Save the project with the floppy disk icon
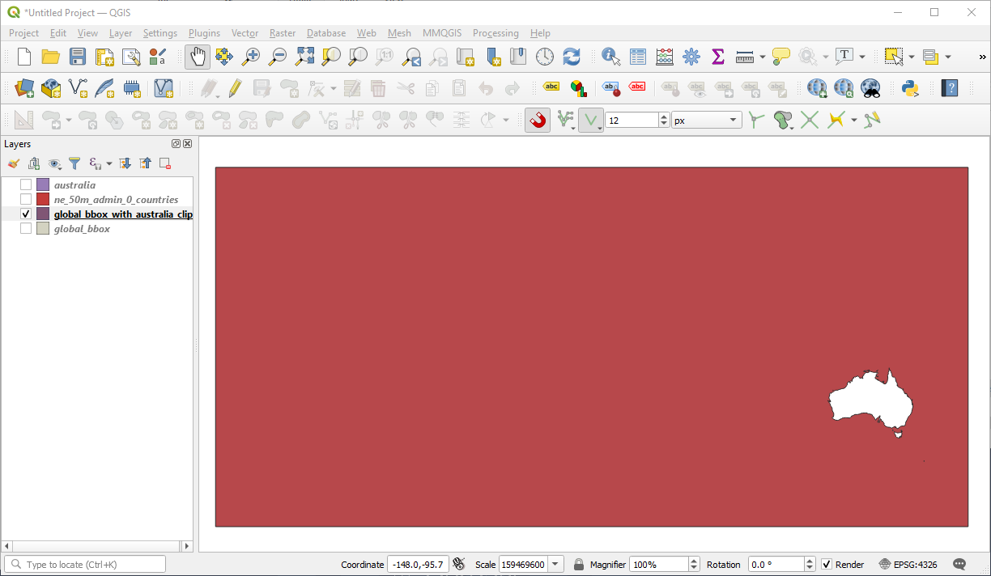The height and width of the screenshot is (576, 991). click(x=78, y=57)
